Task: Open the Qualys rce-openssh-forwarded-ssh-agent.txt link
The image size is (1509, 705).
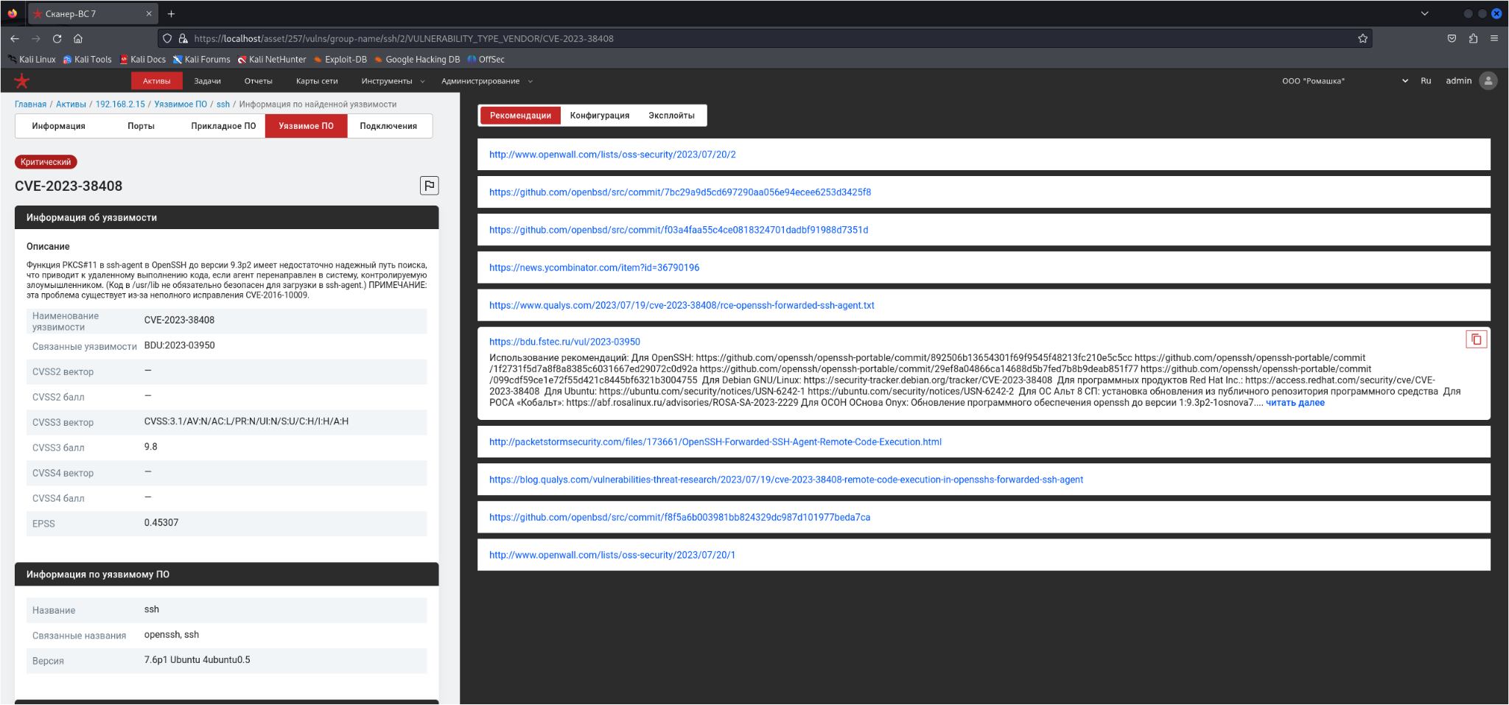Action: (x=682, y=305)
